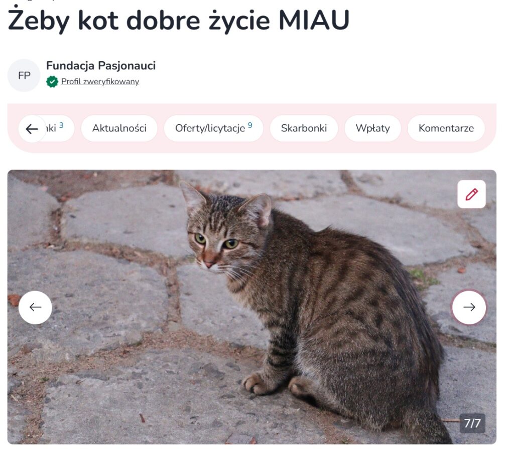The width and height of the screenshot is (514, 460).
Task: Go to previous gallery photo arrow
Action: (x=36, y=307)
